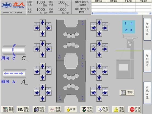Toggle the 右塔 right tower button
Screen dimensions: 152x114
(x=127, y=93)
